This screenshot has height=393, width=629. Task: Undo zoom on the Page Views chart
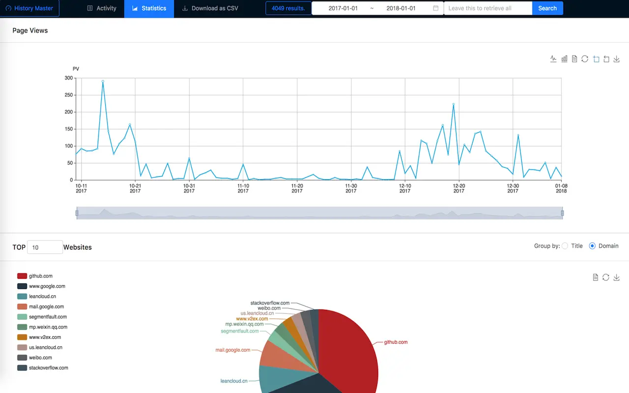click(606, 58)
